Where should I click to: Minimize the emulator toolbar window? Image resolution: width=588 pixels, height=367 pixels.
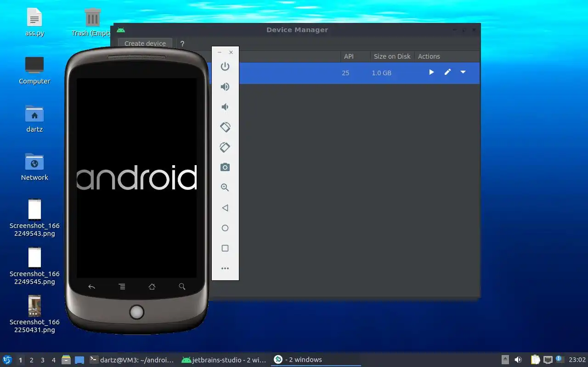220,52
